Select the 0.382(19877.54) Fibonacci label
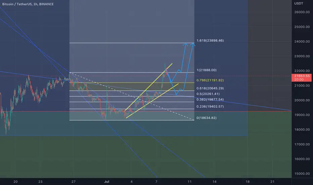 [210, 100]
